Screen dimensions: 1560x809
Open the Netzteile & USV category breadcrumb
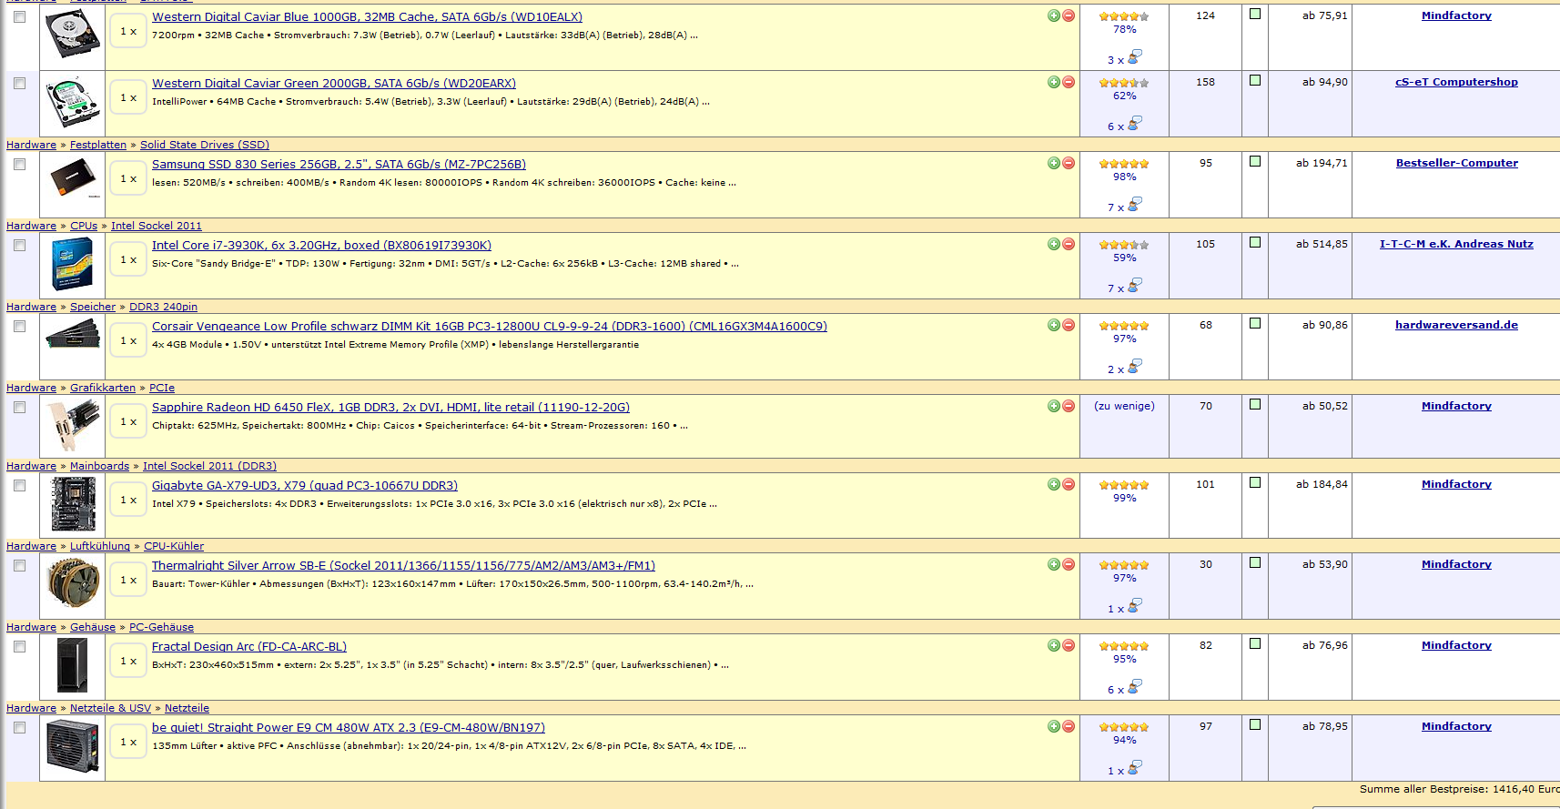[x=110, y=708]
